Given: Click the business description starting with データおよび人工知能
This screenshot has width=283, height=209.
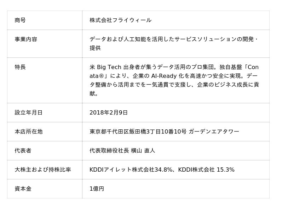Looking at the screenshot, I should tap(173, 39).
